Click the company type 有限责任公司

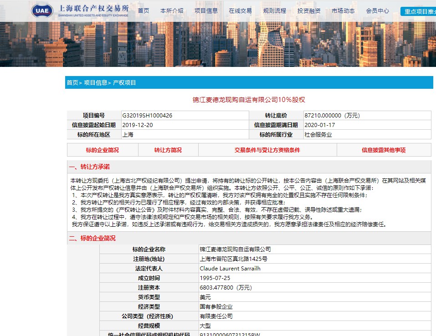216,316
